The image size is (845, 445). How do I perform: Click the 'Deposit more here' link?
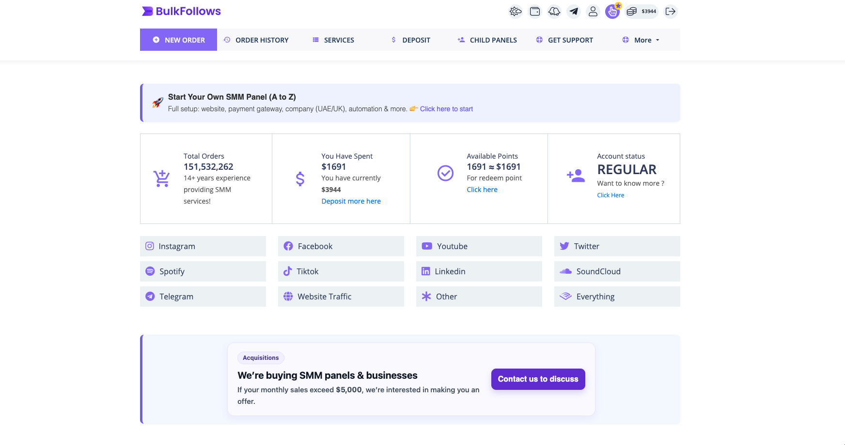[351, 201]
